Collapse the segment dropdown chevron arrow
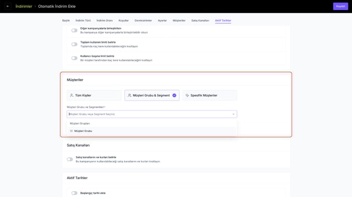The height and width of the screenshot is (197, 352). [x=233, y=114]
